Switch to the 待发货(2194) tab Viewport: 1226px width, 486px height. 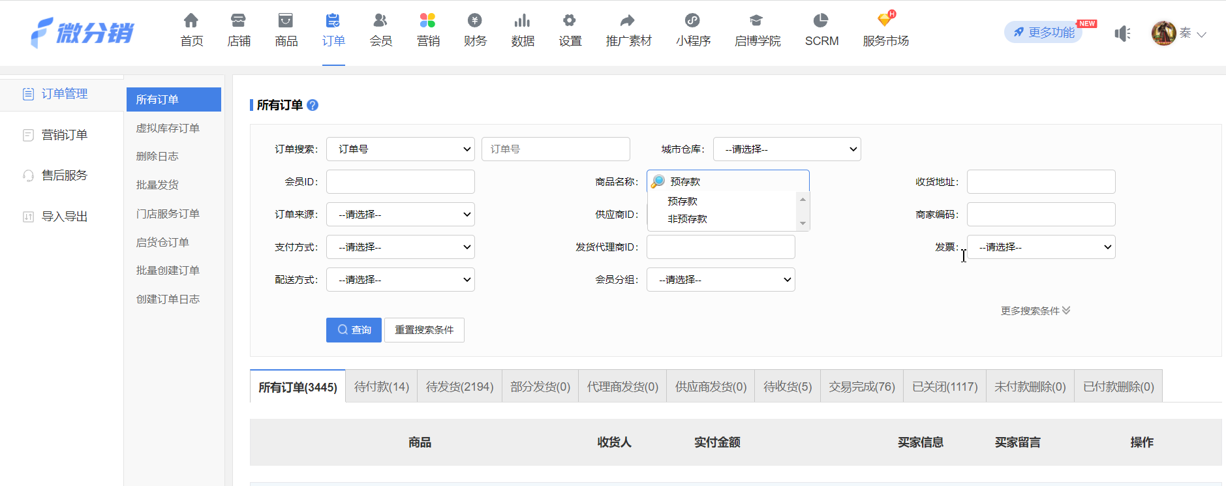tap(459, 387)
